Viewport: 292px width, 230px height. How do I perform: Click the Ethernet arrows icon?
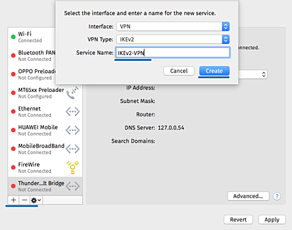tap(72, 112)
